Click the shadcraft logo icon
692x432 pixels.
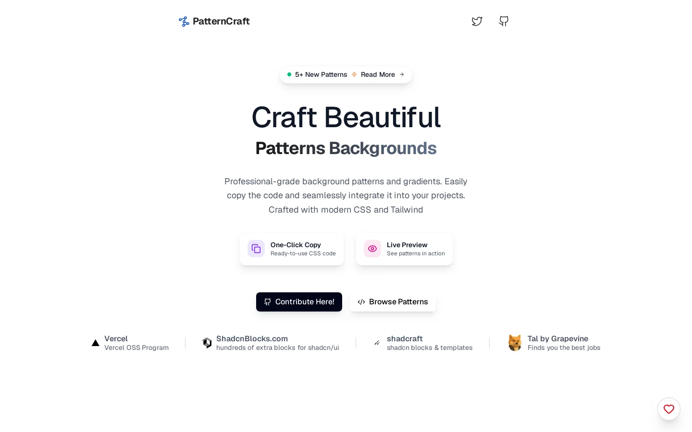coord(377,343)
